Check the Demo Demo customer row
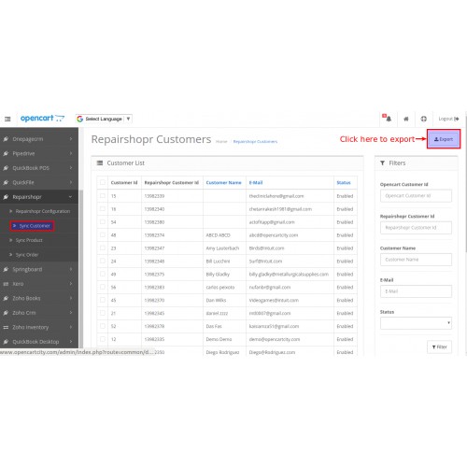This screenshot has width=467, height=467. coord(103,339)
